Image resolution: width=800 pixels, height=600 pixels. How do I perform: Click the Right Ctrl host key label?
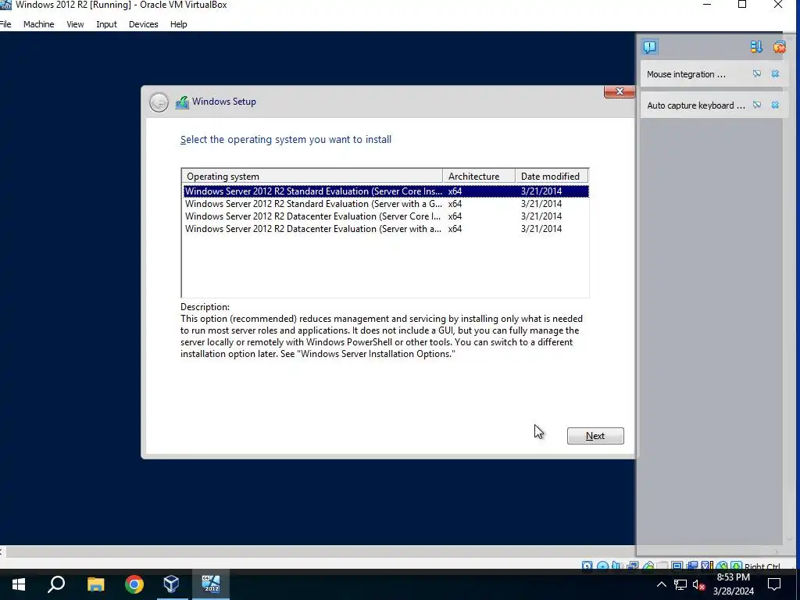click(762, 566)
